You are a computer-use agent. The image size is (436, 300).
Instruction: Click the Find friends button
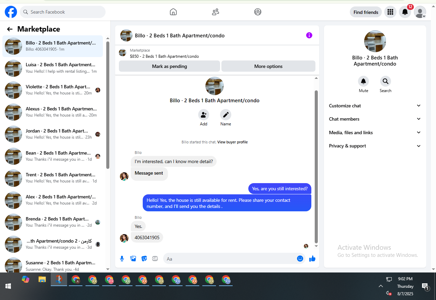(x=366, y=12)
